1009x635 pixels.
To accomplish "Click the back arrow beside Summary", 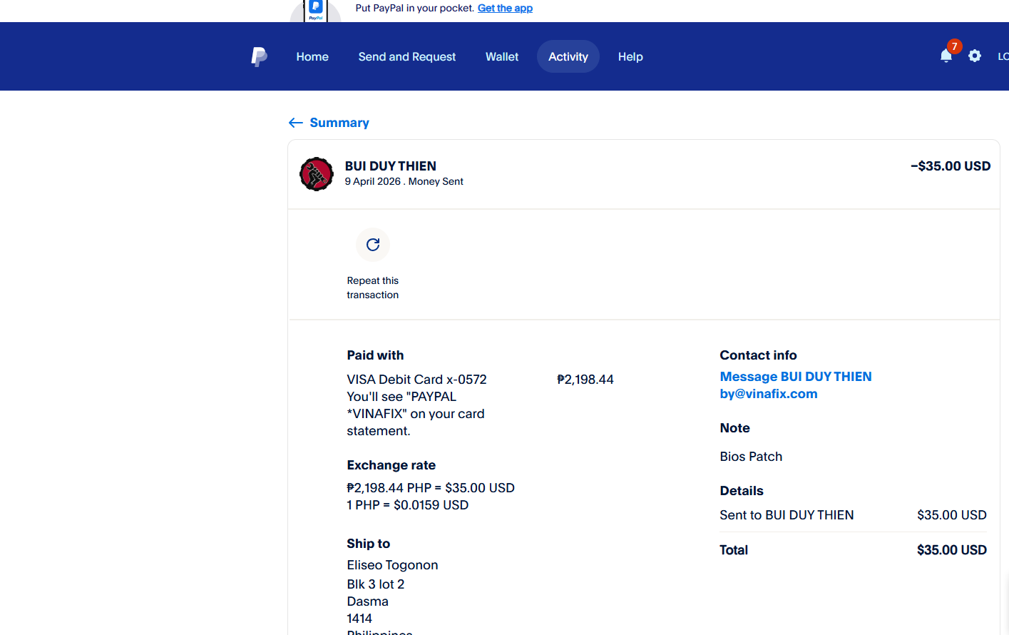I will click(x=296, y=123).
